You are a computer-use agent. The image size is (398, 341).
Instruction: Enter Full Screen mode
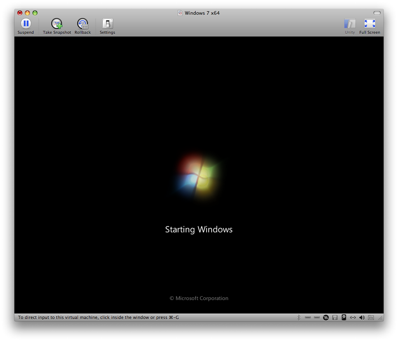(370, 26)
